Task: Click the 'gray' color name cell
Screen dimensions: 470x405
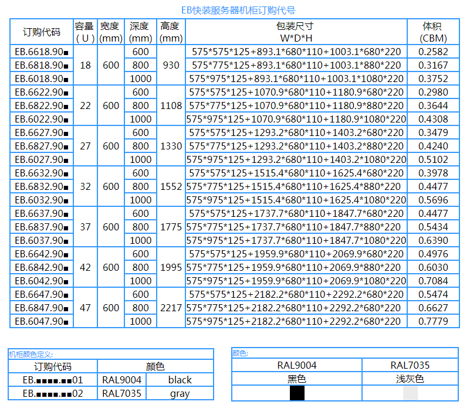Action: pyautogui.click(x=180, y=393)
